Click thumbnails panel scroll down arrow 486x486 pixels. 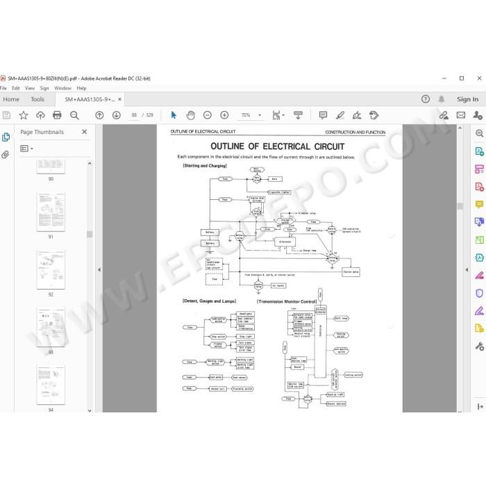pos(90,411)
